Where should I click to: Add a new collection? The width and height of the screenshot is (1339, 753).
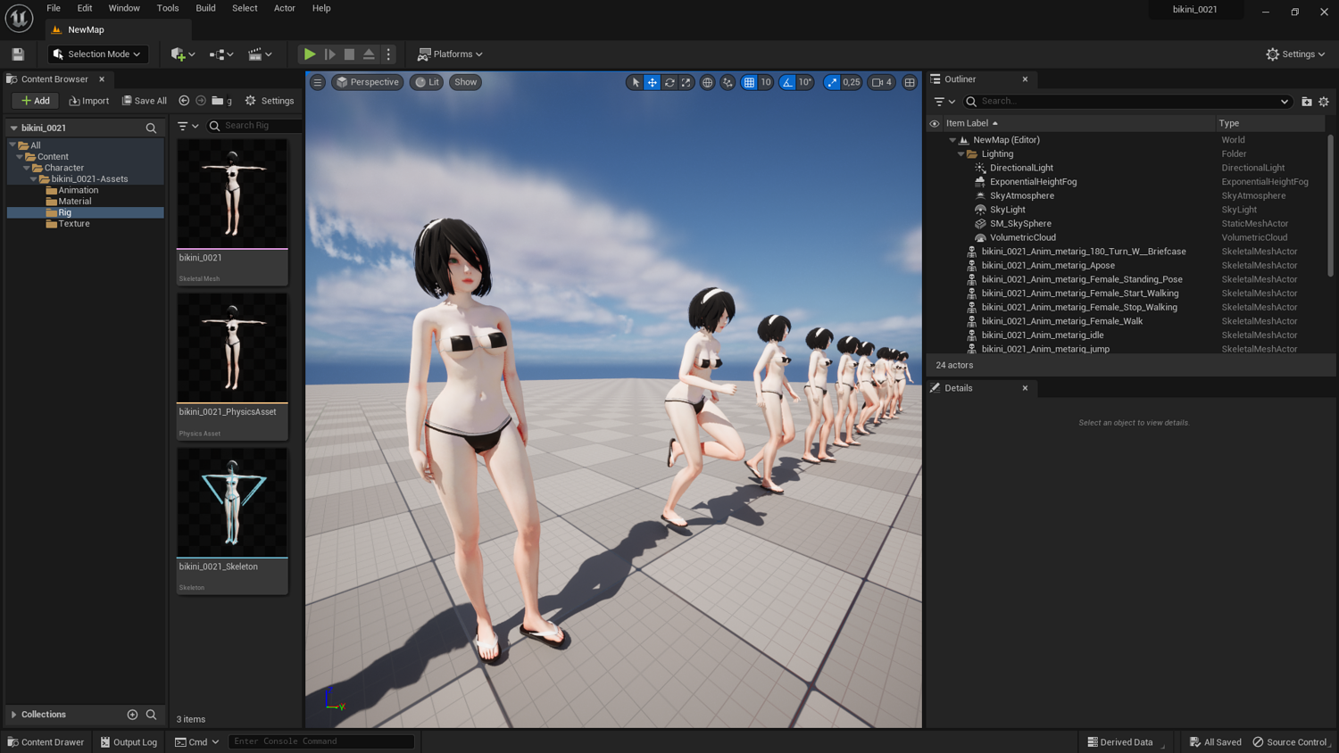coord(132,715)
